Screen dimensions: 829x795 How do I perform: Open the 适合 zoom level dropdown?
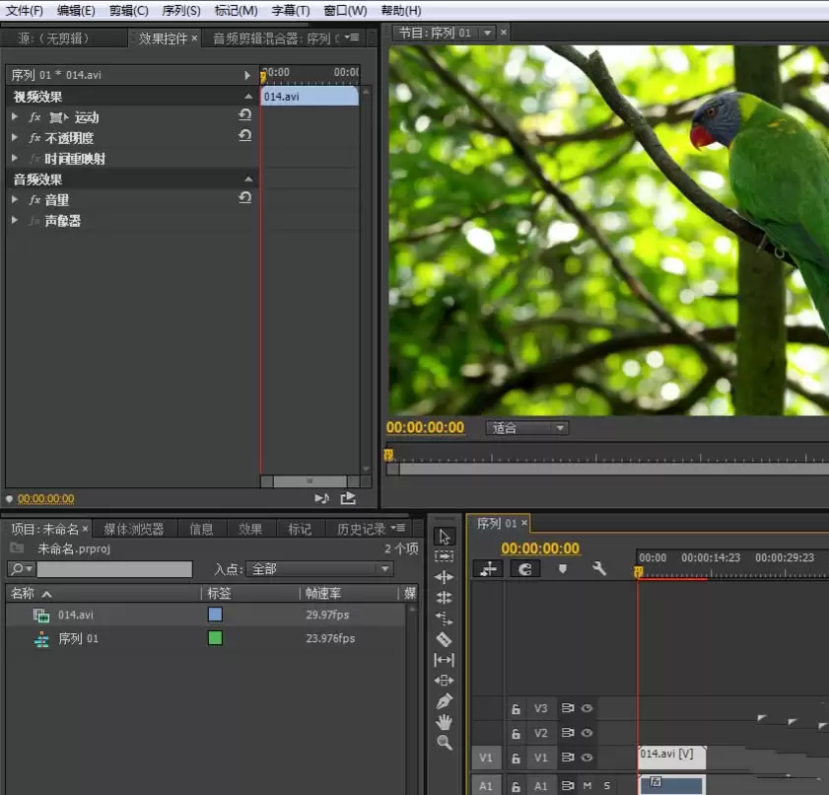tap(527, 428)
